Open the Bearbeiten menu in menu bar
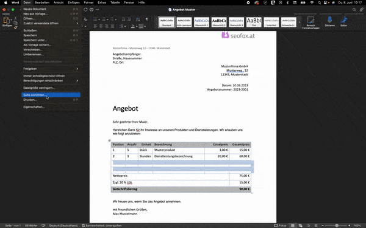Viewport: 366px width, 228px height. click(41, 2)
